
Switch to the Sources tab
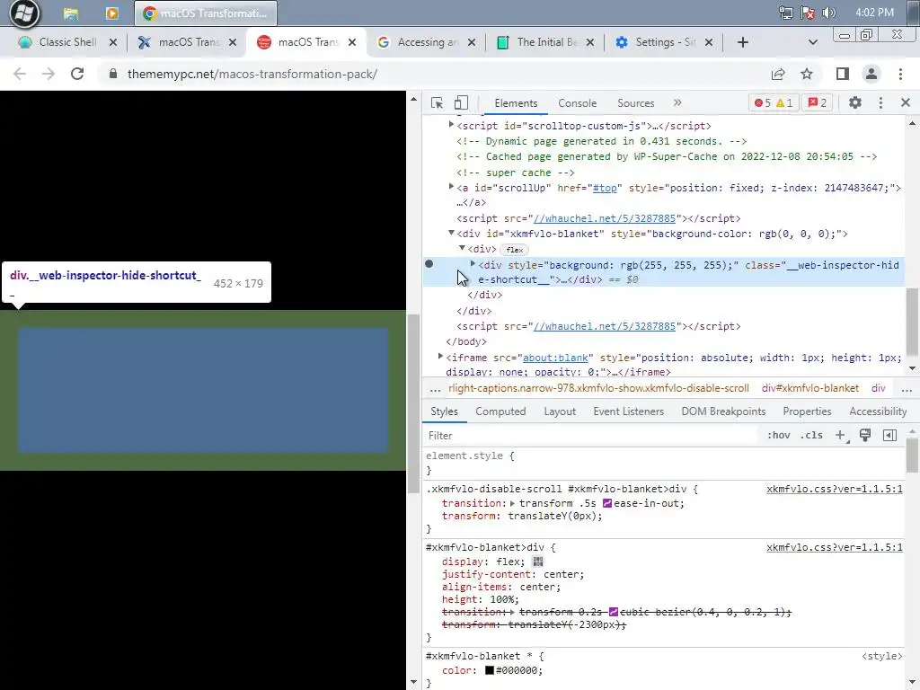(635, 103)
